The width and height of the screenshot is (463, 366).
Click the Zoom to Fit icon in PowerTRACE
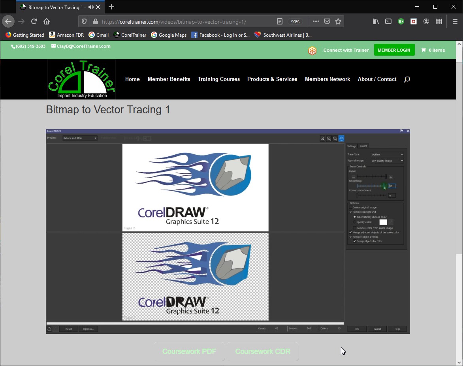coord(335,139)
